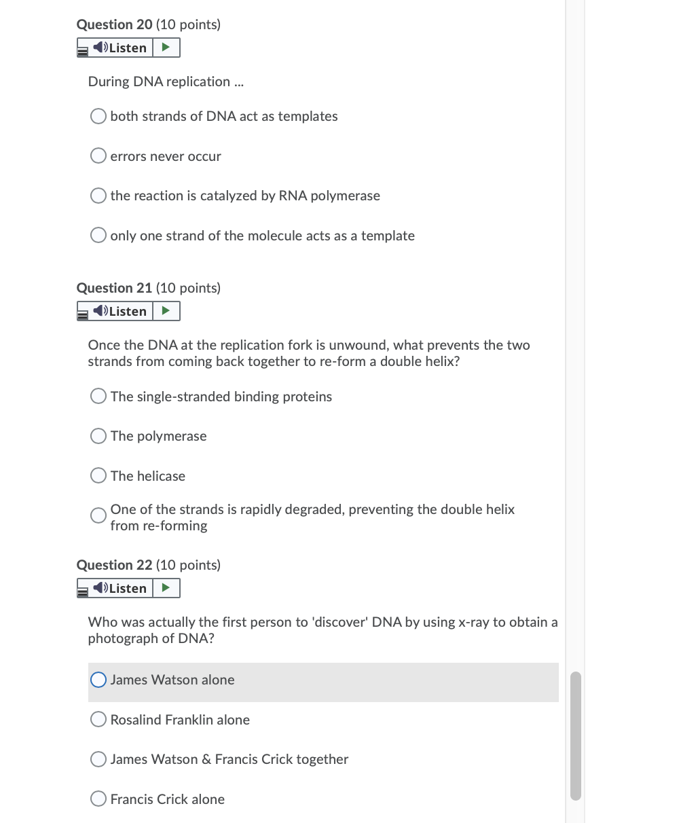
Task: Choose 'The single-stranded binding proteins' answer
Action: (x=98, y=396)
